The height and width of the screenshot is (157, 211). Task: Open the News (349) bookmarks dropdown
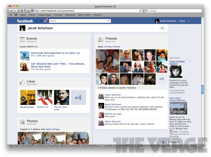click(84, 15)
